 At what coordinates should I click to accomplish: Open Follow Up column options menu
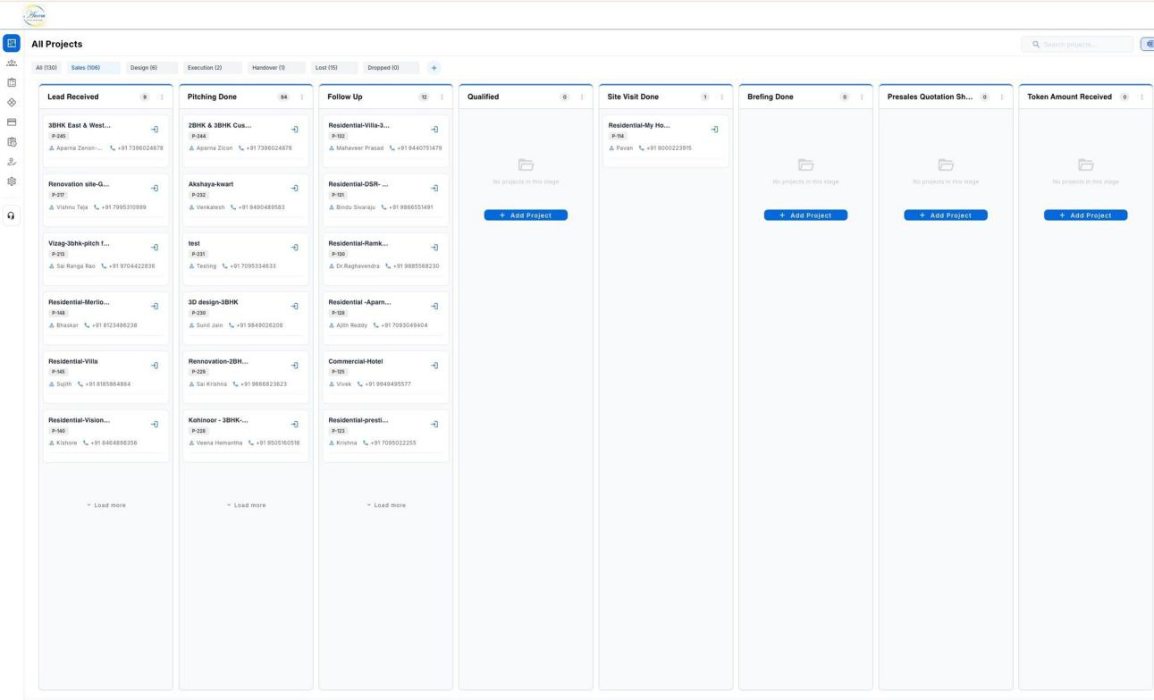coord(442,97)
